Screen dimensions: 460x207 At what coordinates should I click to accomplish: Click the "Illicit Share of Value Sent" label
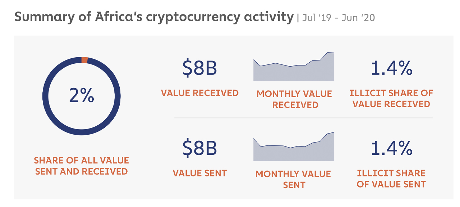(391, 179)
